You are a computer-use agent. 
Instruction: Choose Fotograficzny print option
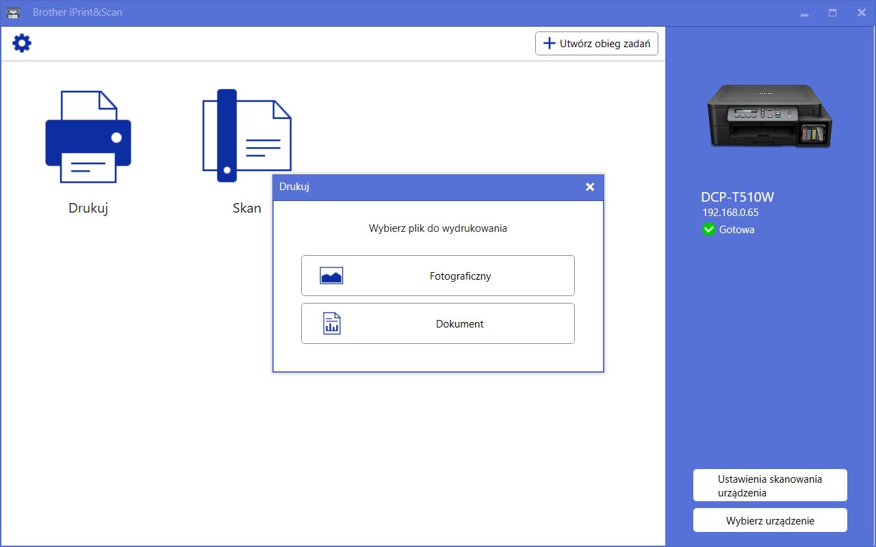tap(438, 276)
